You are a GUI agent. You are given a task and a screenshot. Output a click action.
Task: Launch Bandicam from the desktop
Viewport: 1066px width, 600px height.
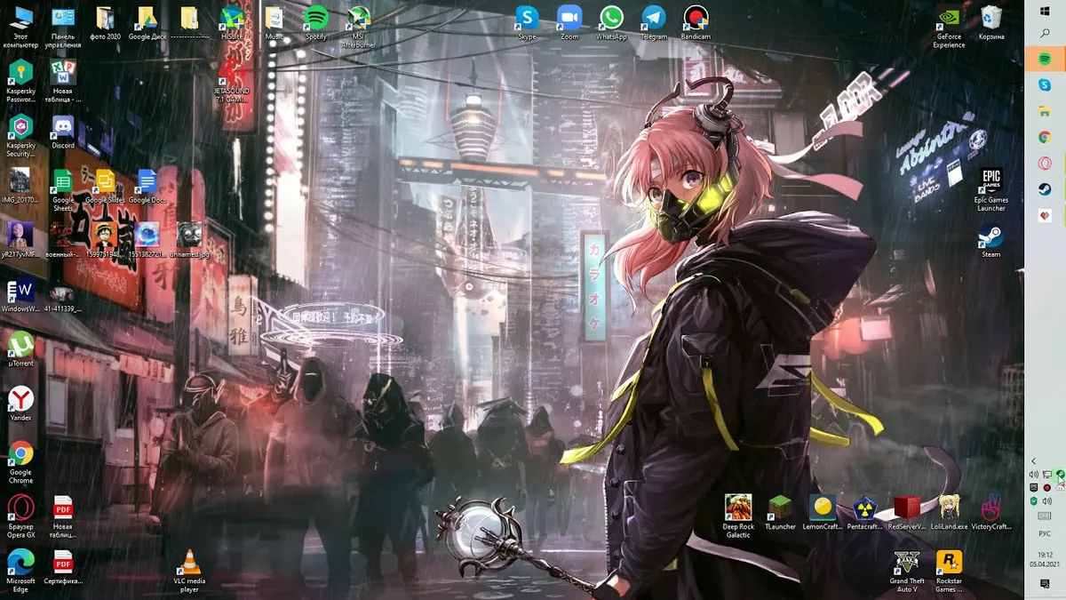click(x=696, y=23)
